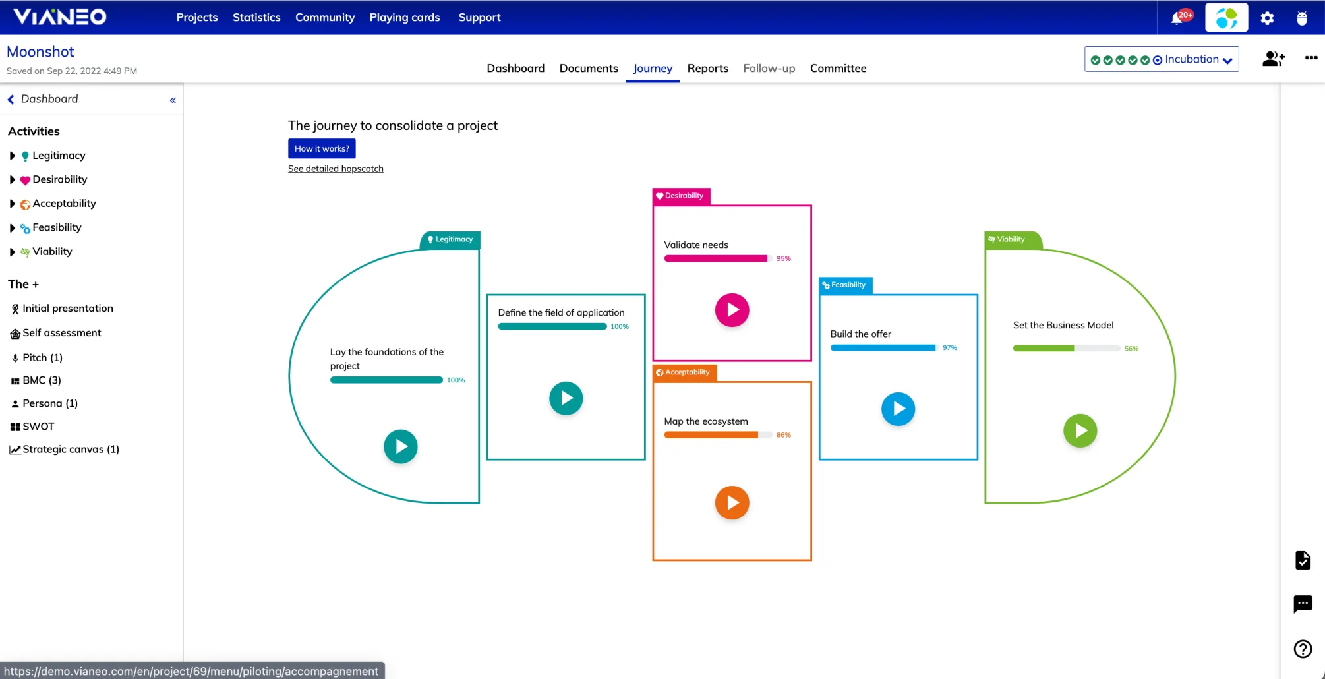Select the Journey tab

(x=653, y=68)
